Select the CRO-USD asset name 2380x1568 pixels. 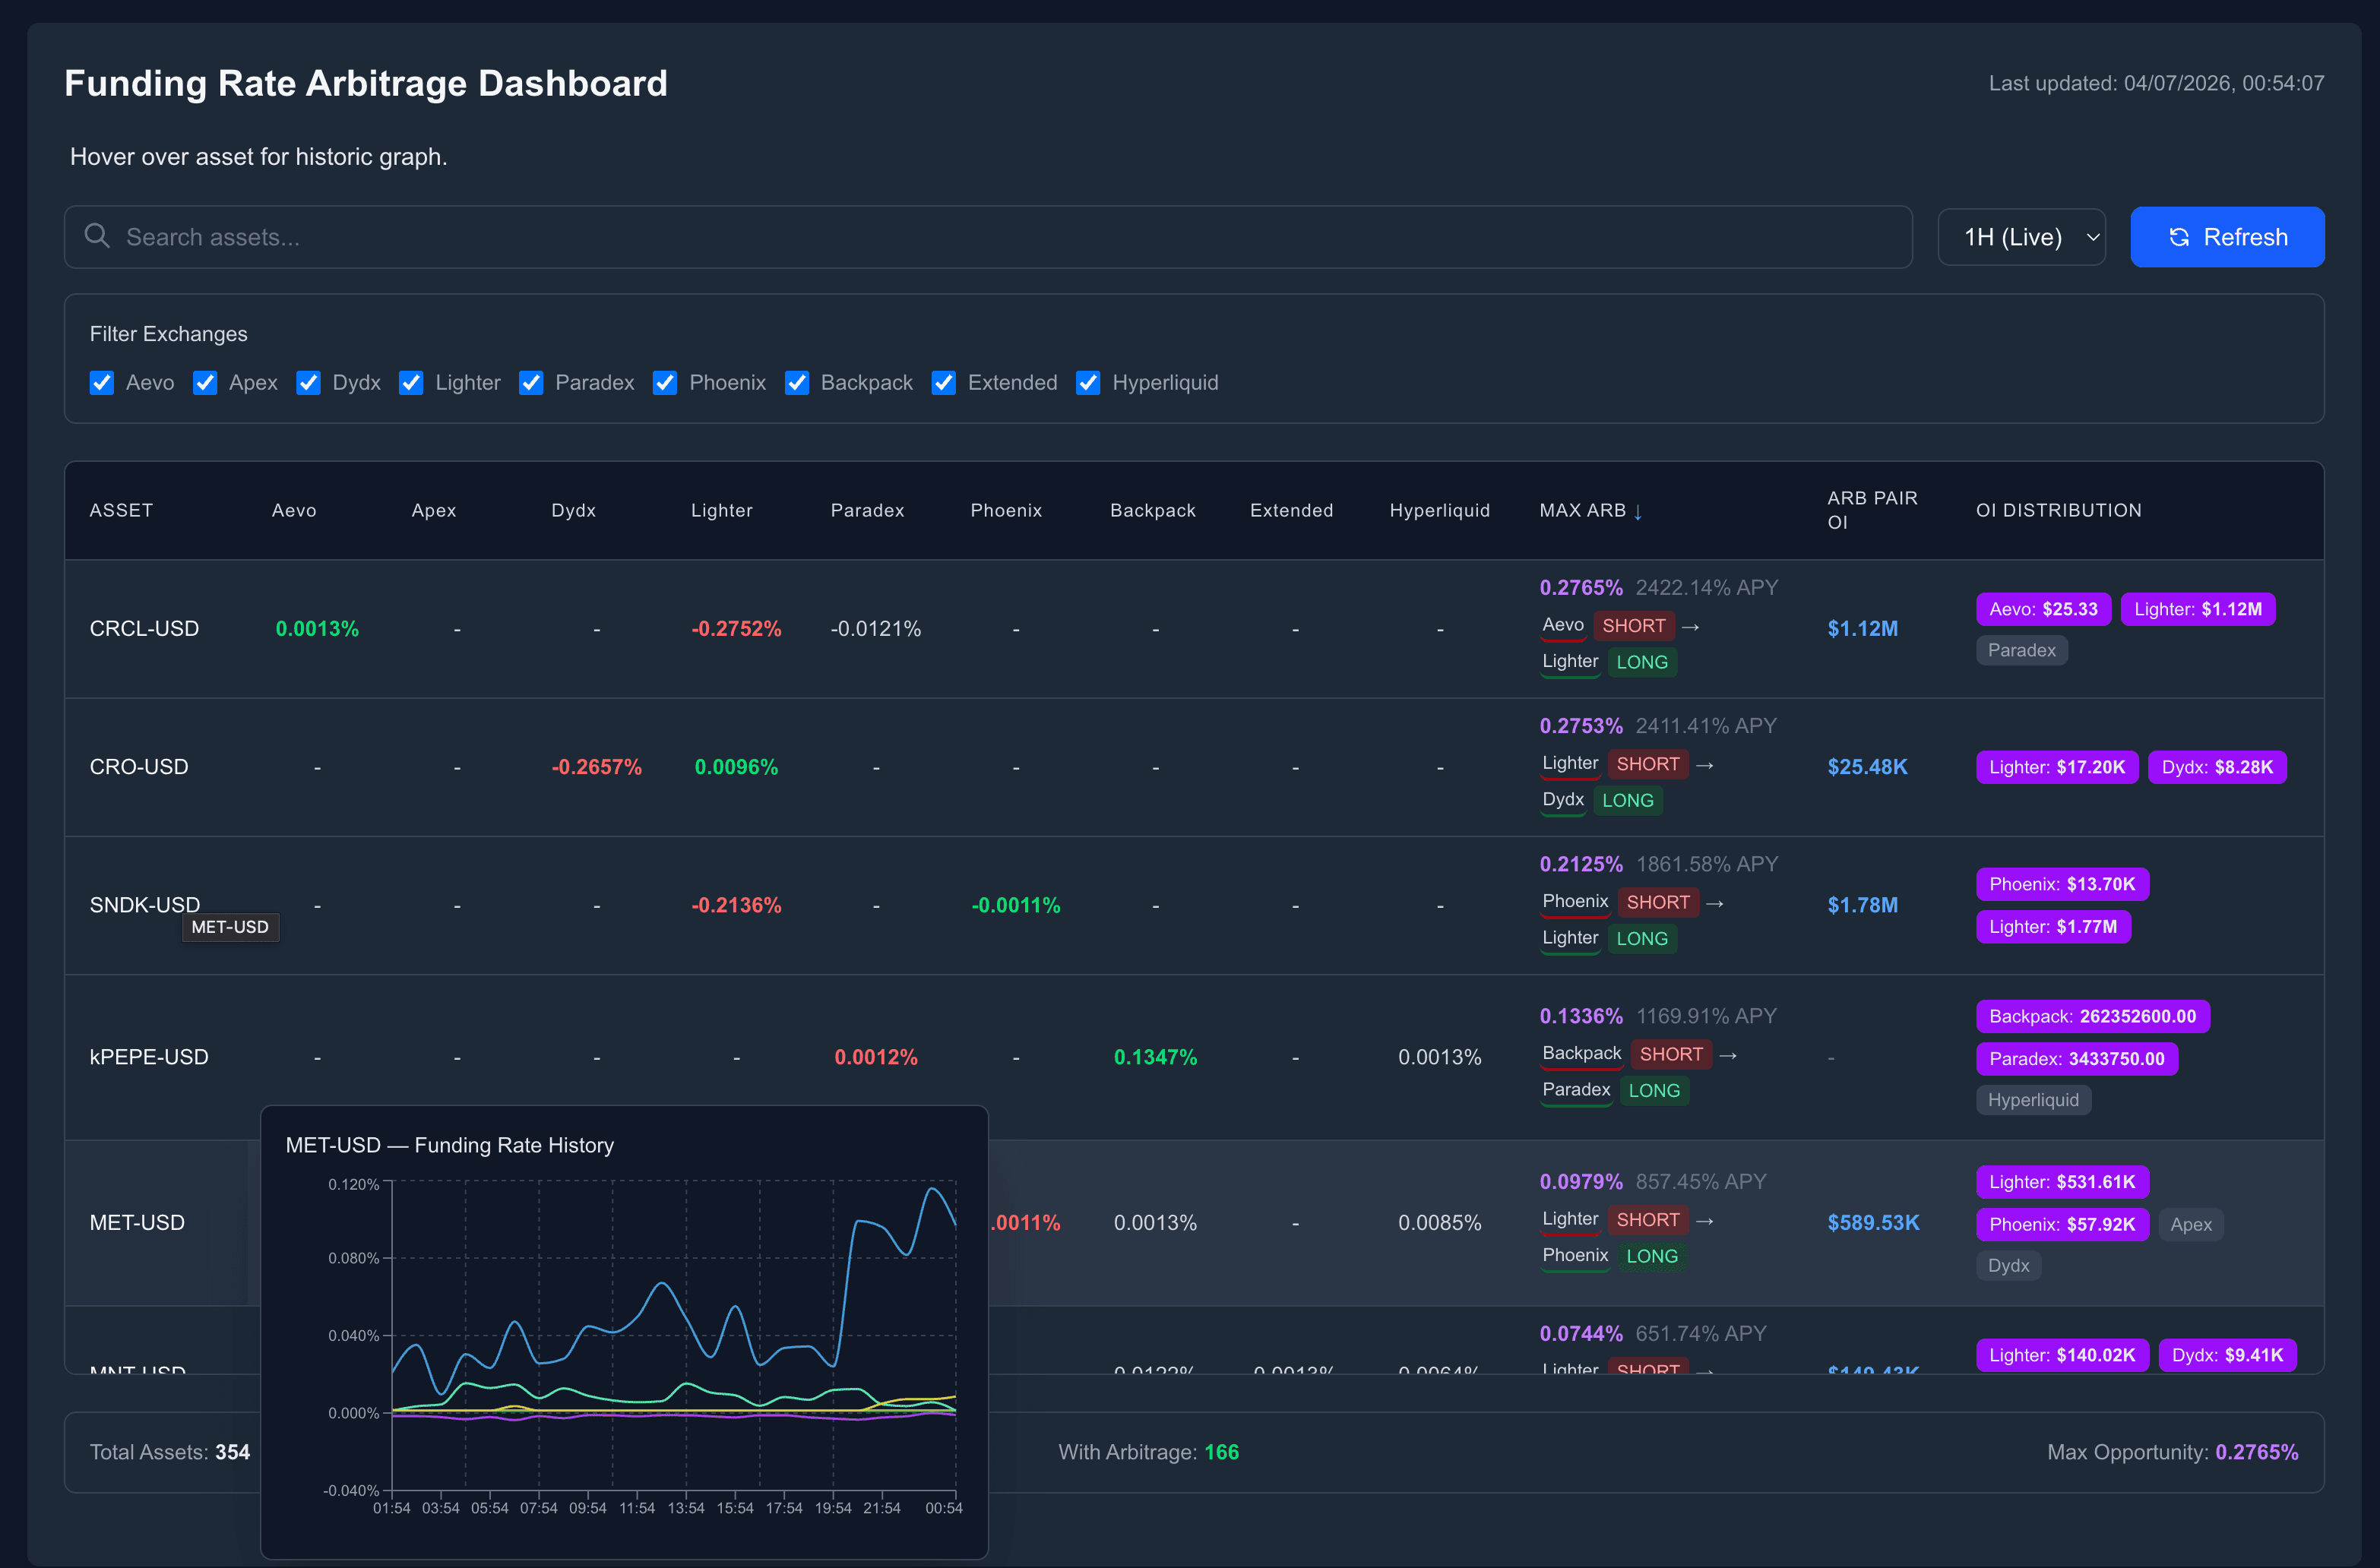(139, 766)
